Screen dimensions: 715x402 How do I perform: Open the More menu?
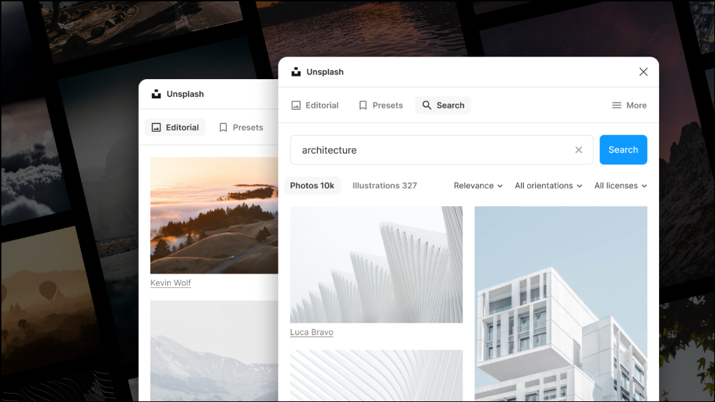[629, 105]
